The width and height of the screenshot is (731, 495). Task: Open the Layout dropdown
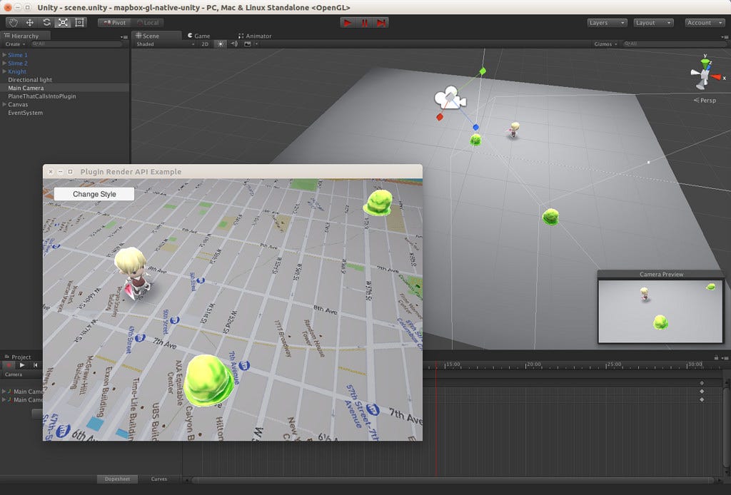(x=652, y=22)
